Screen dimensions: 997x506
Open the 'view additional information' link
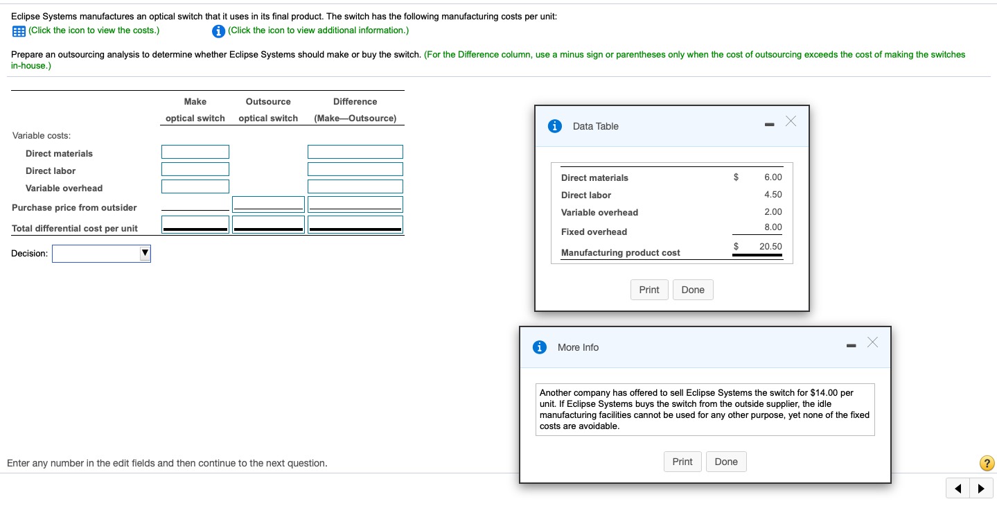[318, 30]
